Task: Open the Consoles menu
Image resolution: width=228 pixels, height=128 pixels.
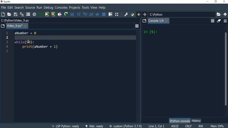Action: (x=61, y=7)
